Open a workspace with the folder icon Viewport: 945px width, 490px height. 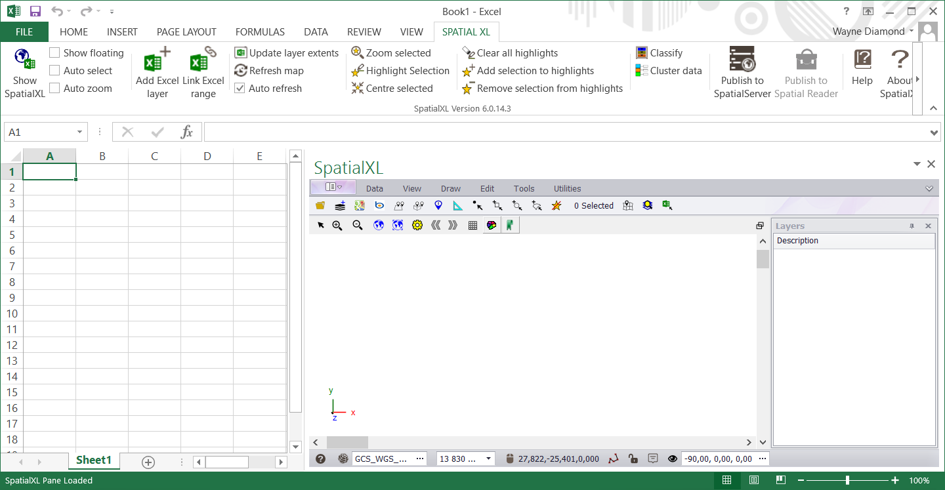[320, 205]
